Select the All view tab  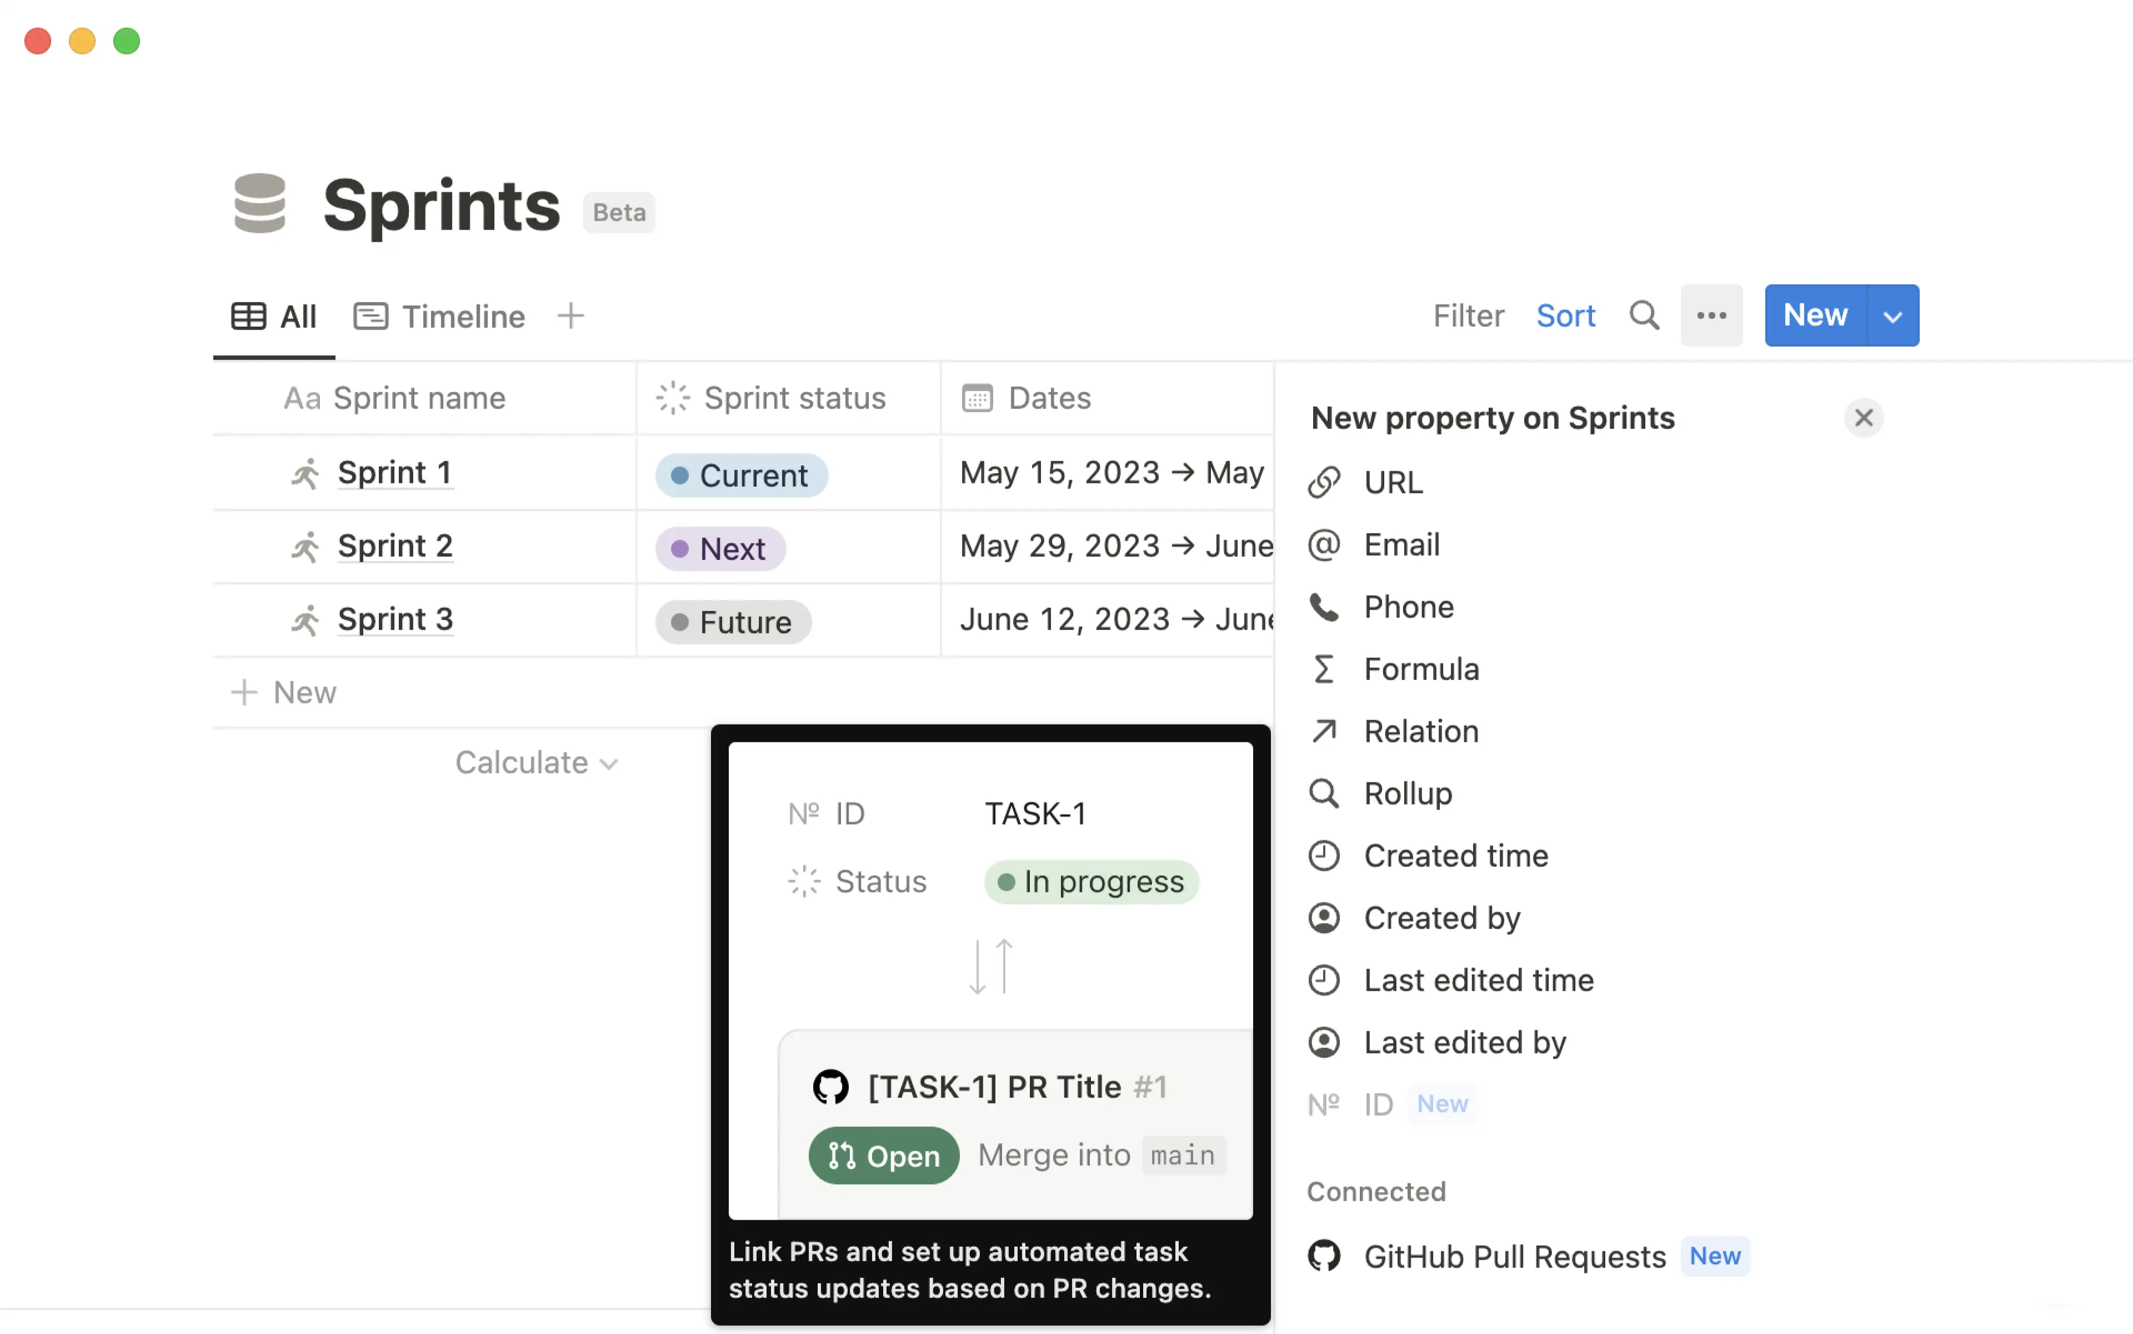coord(273,316)
